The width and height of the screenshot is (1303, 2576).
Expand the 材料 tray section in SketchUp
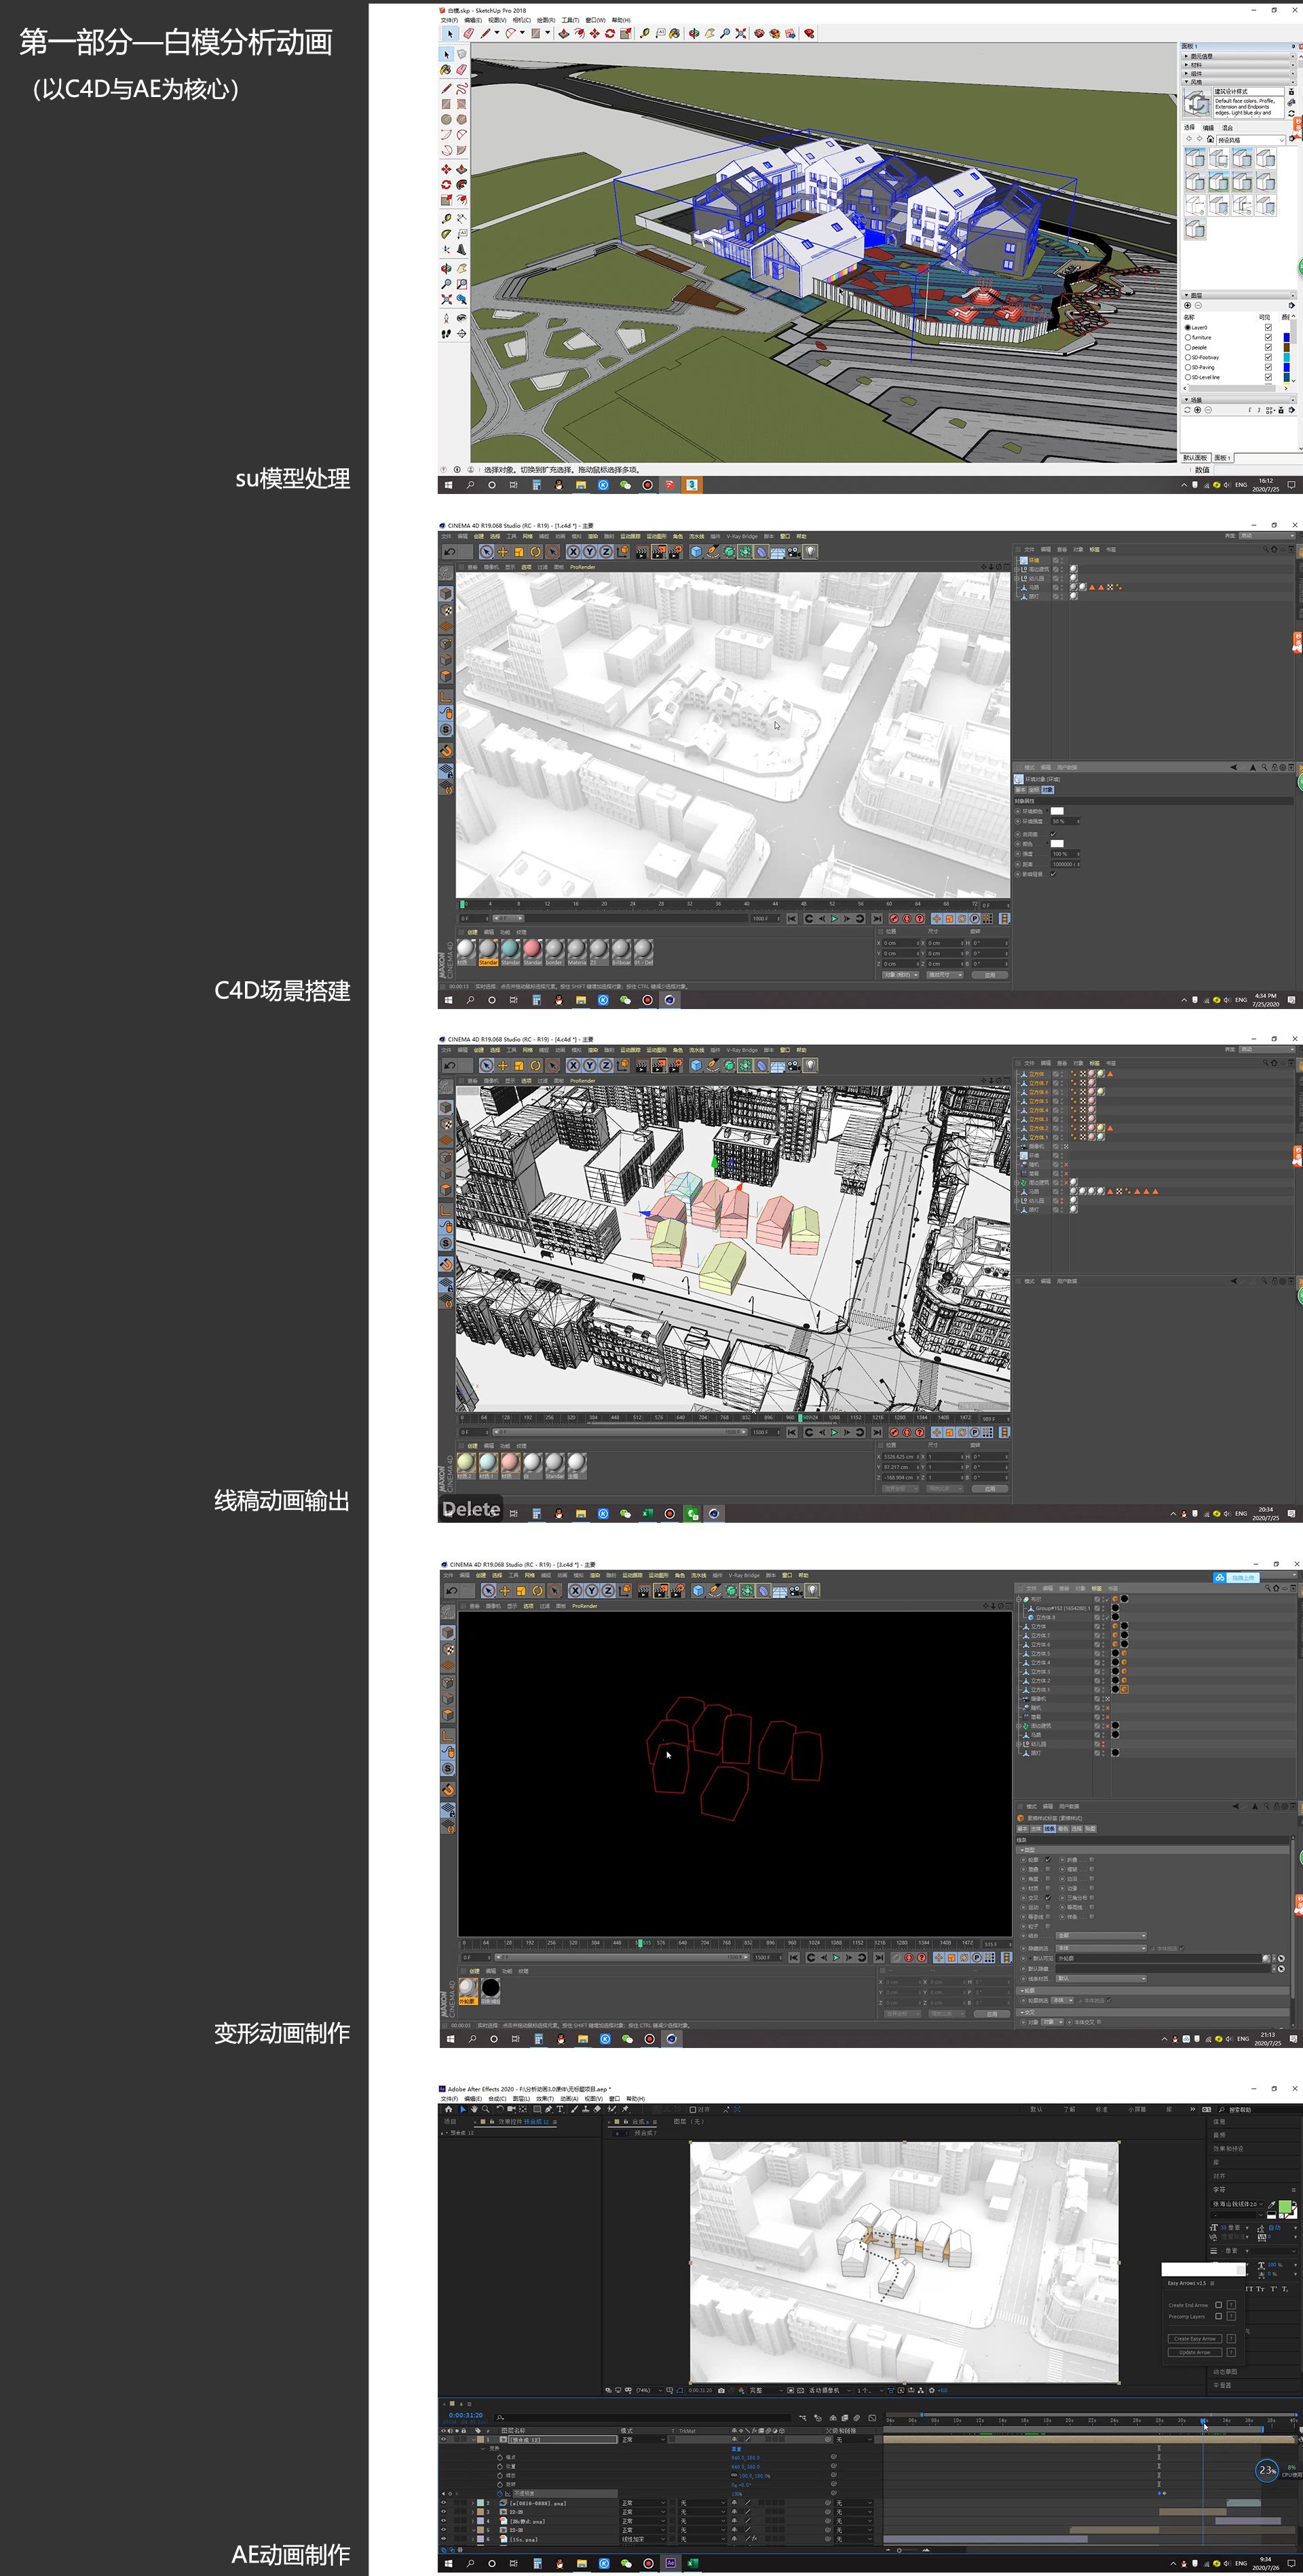tap(1238, 65)
